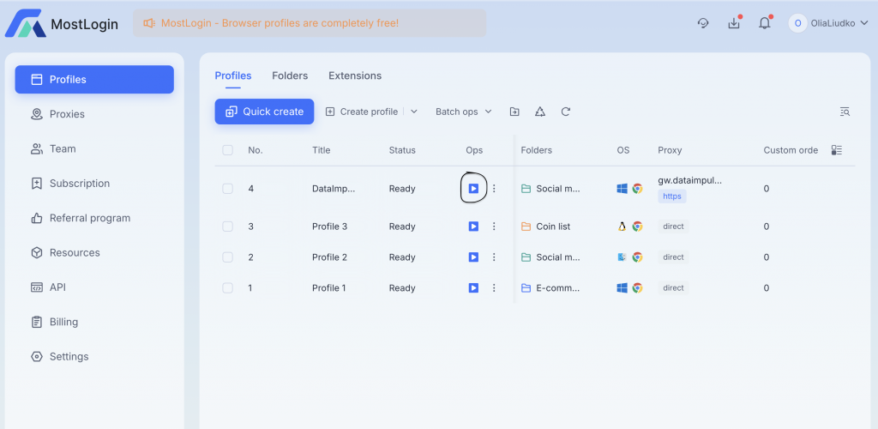Select the checkbox beside profile number 4
Image resolution: width=878 pixels, height=429 pixels.
[227, 189]
